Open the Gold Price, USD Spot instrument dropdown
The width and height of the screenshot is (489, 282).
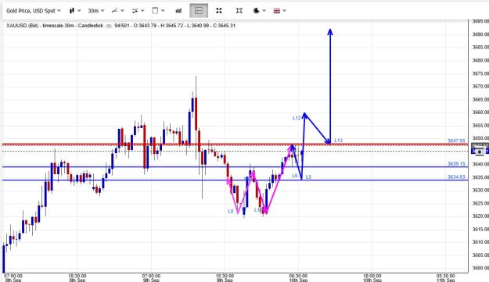click(x=34, y=11)
